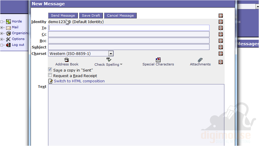Click the Log out door icon
This screenshot has width=259, height=146.
[8, 45]
